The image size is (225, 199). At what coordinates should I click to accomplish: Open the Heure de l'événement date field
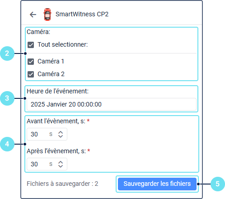point(112,104)
